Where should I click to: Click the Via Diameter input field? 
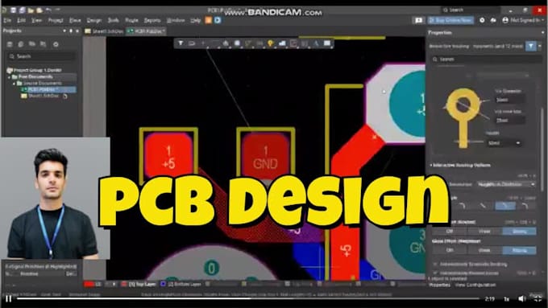(509, 100)
